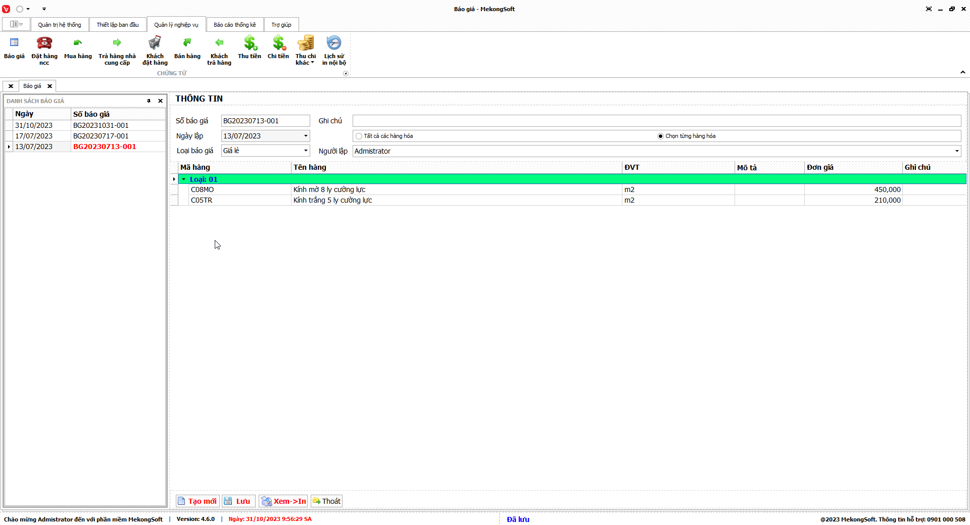Open the Trợ giúp tab
970x525 pixels.
(x=281, y=25)
